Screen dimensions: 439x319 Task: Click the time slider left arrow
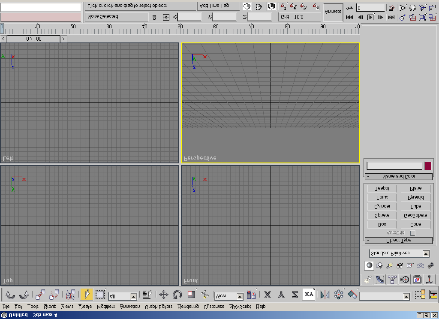point(3,39)
